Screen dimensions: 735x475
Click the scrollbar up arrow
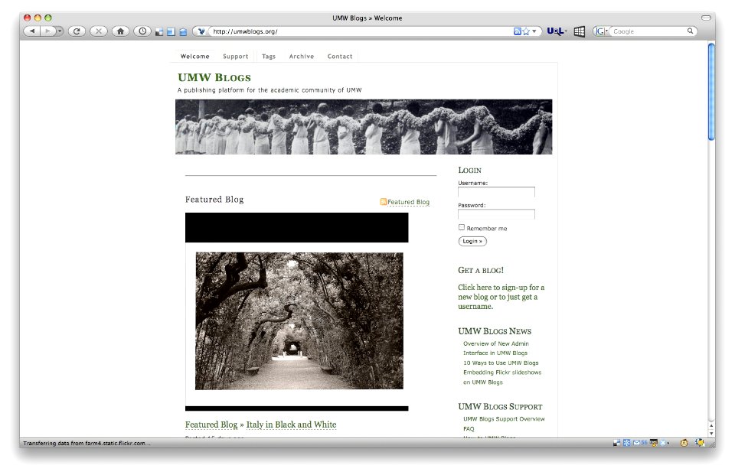pos(711,426)
